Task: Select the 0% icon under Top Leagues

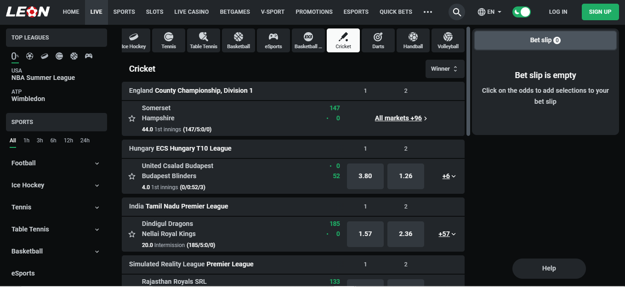Action: point(15,56)
